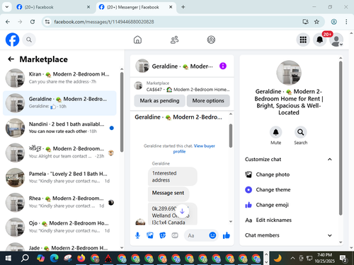Image resolution: width=354 pixels, height=265 pixels.
Task: Click the chat header Geraldine avatar
Action: 142,66
